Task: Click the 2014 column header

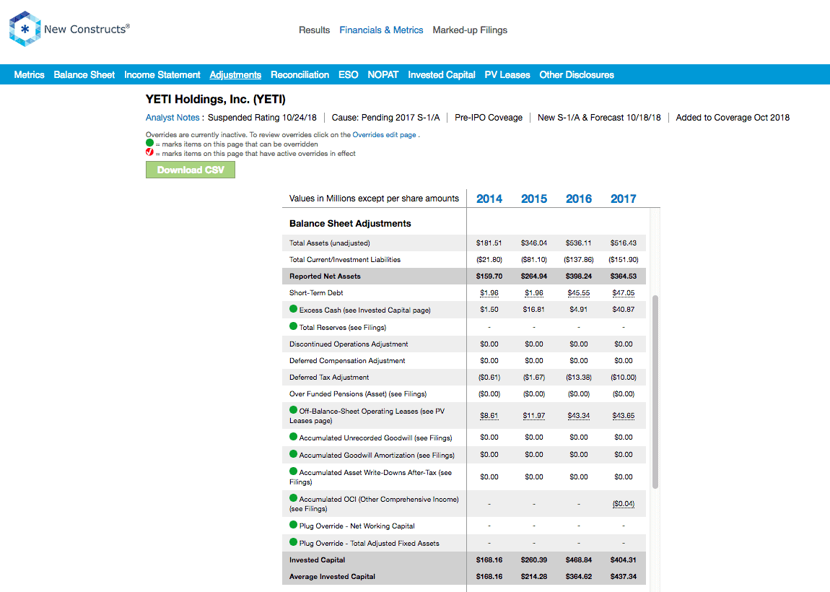Action: point(489,199)
